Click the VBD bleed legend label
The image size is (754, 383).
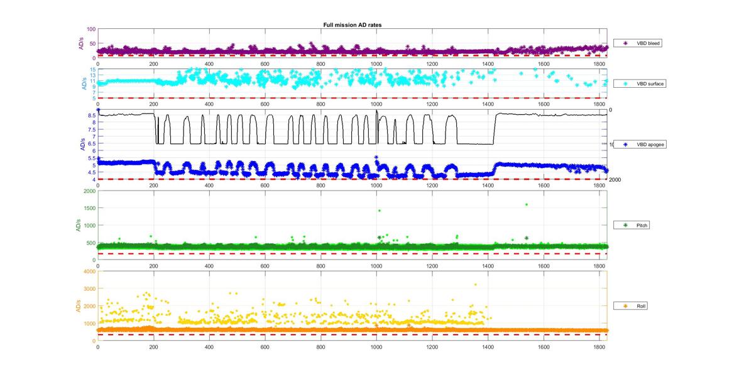[648, 43]
